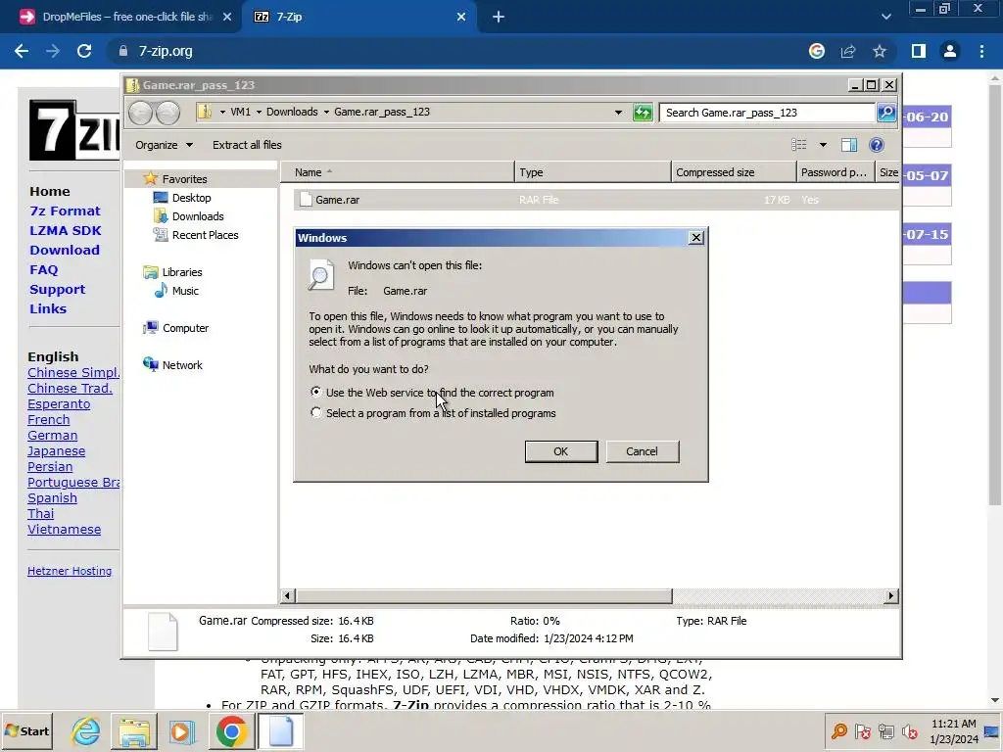This screenshot has height=752, width=1003.
Task: Toggle the preview pane icon
Action: 849,145
